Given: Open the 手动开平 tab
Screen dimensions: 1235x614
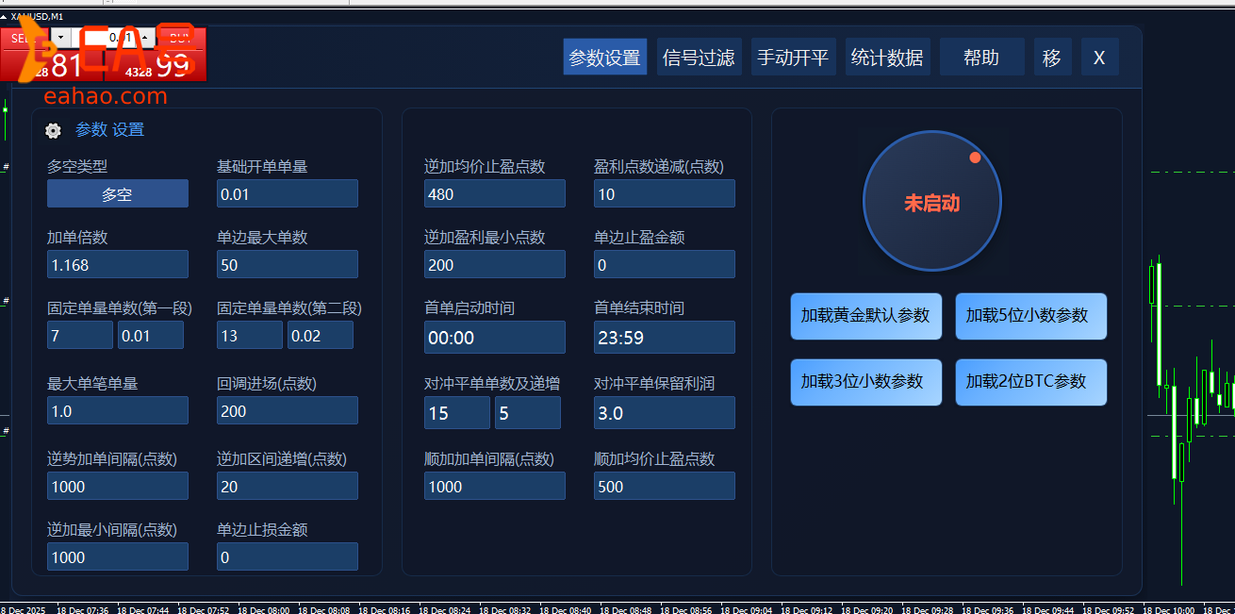Looking at the screenshot, I should point(793,57).
